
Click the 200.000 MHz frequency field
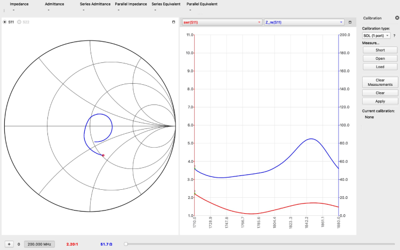click(x=39, y=244)
